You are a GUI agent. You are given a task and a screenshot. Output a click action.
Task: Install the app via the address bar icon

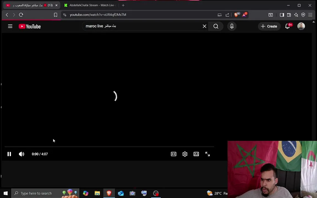[x=220, y=15]
